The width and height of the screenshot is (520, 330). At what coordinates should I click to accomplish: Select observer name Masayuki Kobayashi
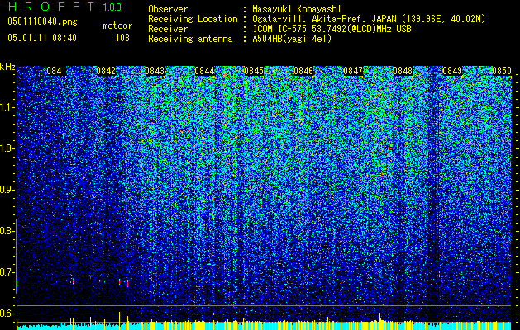tap(297, 9)
